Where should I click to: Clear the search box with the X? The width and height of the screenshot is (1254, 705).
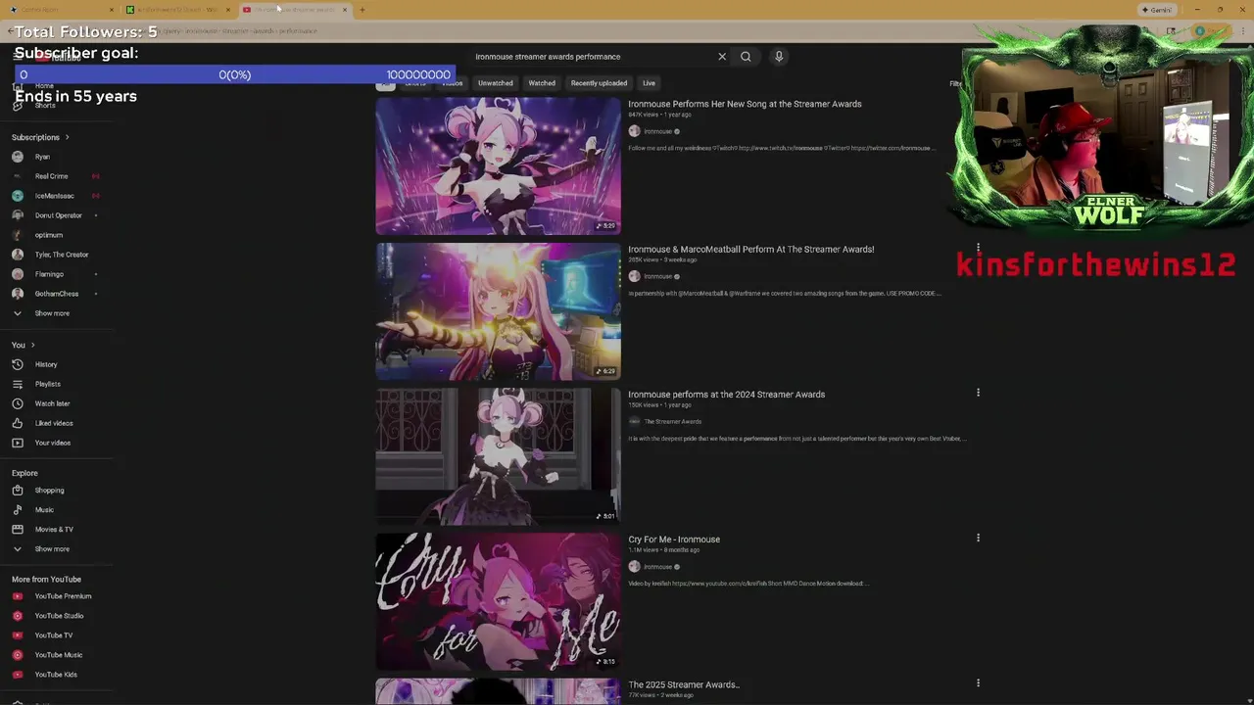(722, 57)
